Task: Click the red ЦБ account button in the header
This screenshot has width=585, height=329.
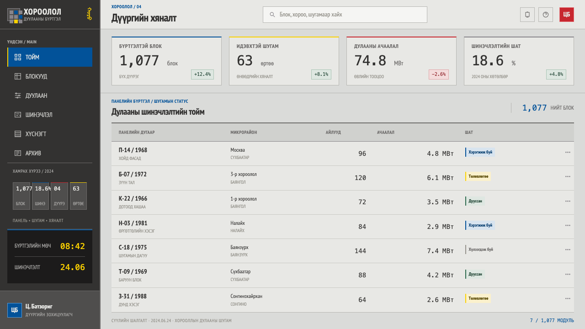Action: point(567,15)
